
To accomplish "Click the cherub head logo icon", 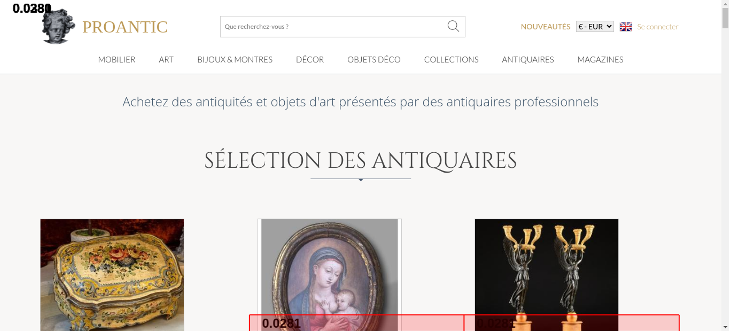I will tap(58, 27).
